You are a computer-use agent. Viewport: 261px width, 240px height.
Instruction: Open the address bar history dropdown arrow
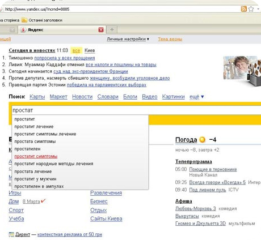pos(258,9)
